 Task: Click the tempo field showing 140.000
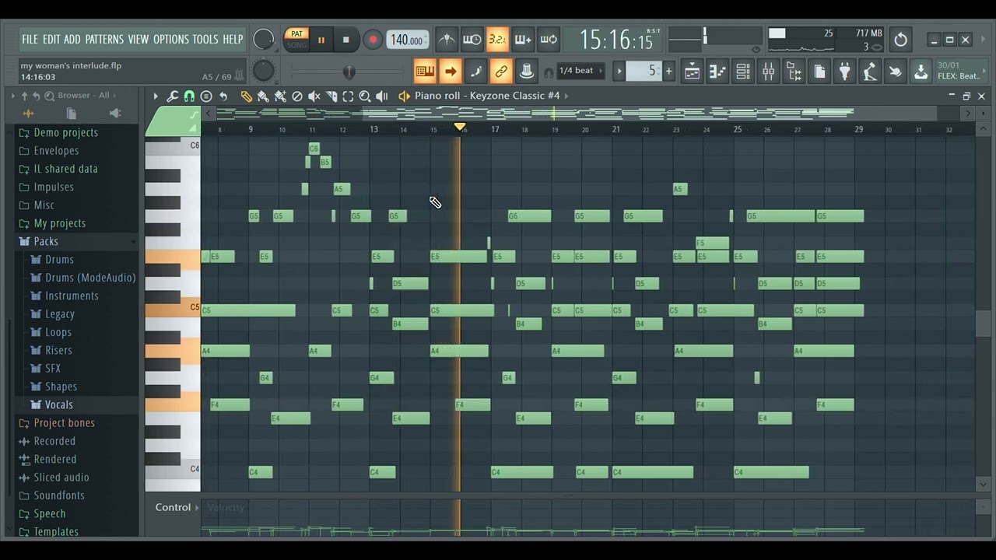click(x=407, y=40)
